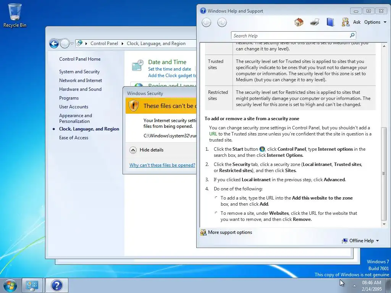Click the More support options link
This screenshot has height=293, width=391.
tap(230, 232)
